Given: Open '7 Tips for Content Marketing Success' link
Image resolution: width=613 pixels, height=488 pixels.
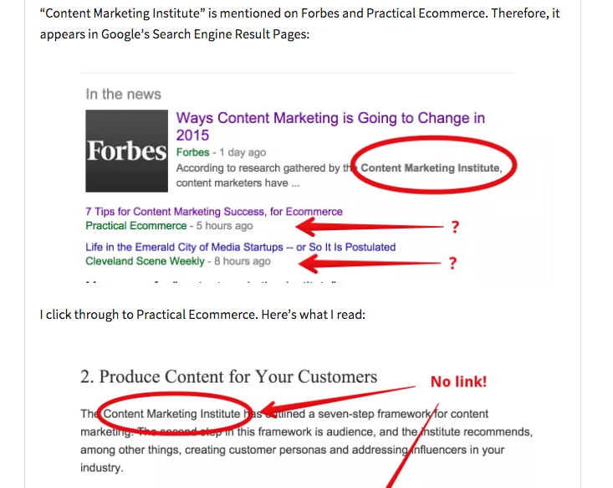Looking at the screenshot, I should [214, 211].
